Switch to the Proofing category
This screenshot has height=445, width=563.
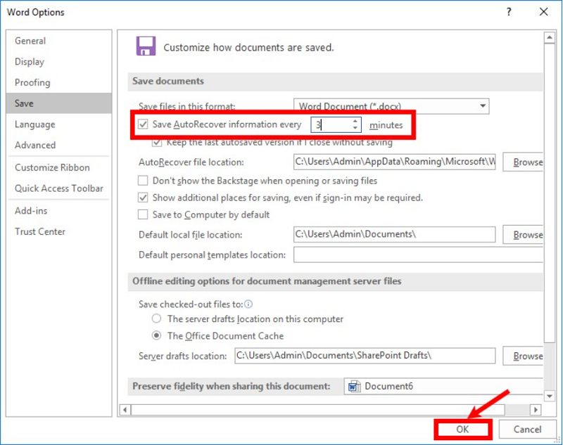pos(32,82)
